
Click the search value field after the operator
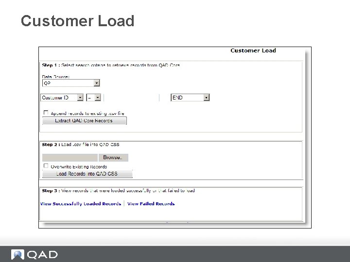coord(131,98)
